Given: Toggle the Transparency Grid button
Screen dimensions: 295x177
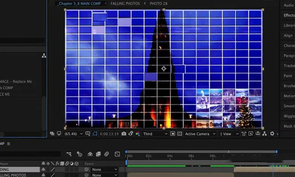Looking at the screenshot, I should [180, 134].
